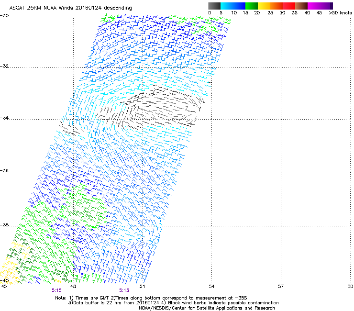This screenshot has width=354, height=311.
Task: Click the plot title 'ASCAT 25KM NOAA Winds 20160124 descending'
Action: pos(70,8)
